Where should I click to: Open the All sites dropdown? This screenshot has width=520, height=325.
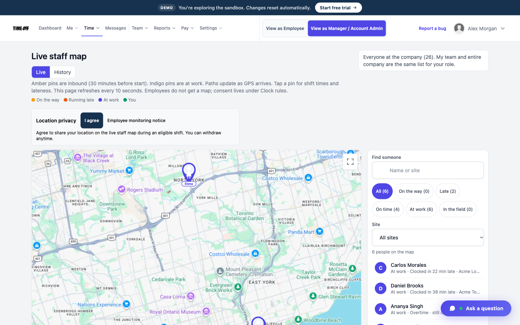click(x=428, y=238)
